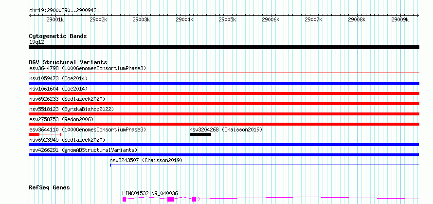The image size is (433, 204).
Task: Click the nsv3204268 (Chaisson2019) label
Action: 226,130
